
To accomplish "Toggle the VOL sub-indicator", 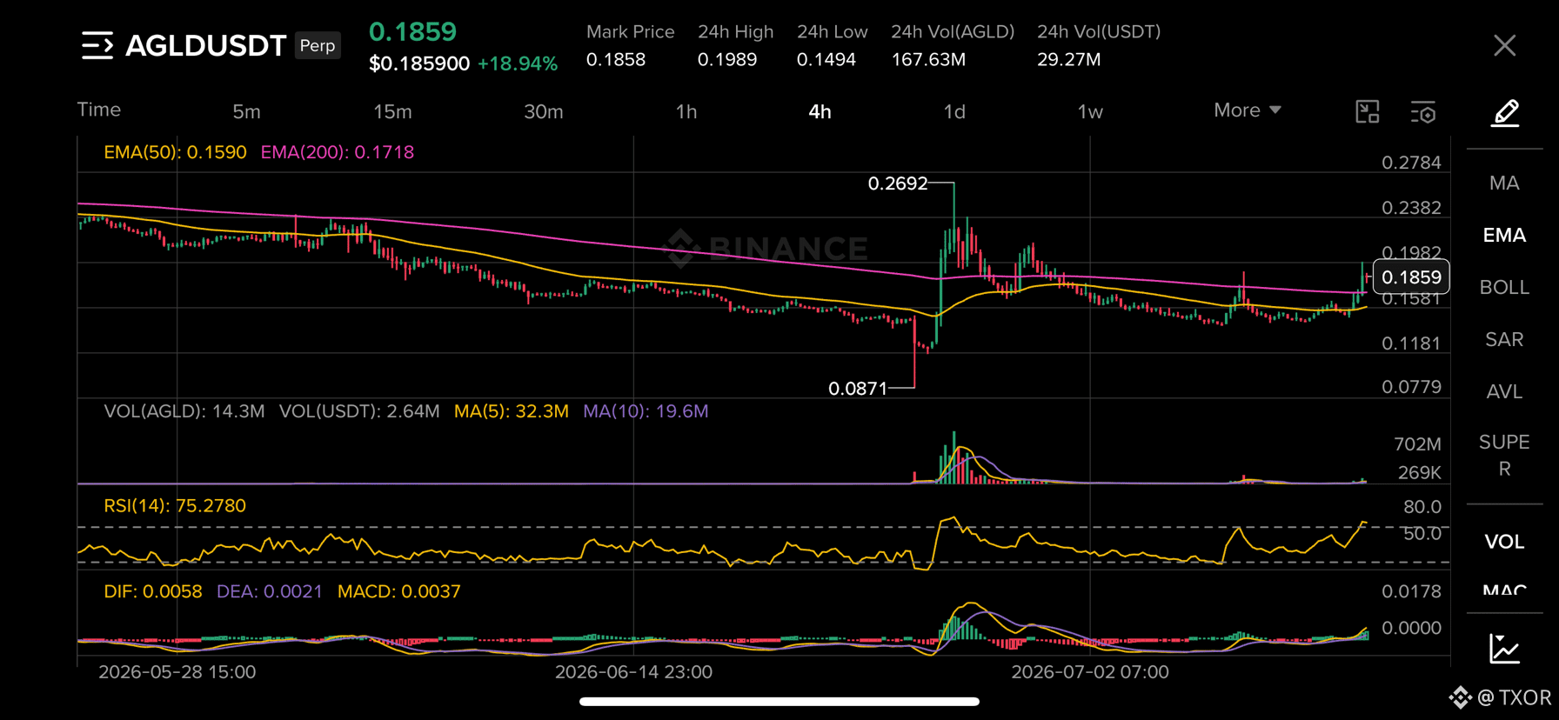I will click(1504, 542).
